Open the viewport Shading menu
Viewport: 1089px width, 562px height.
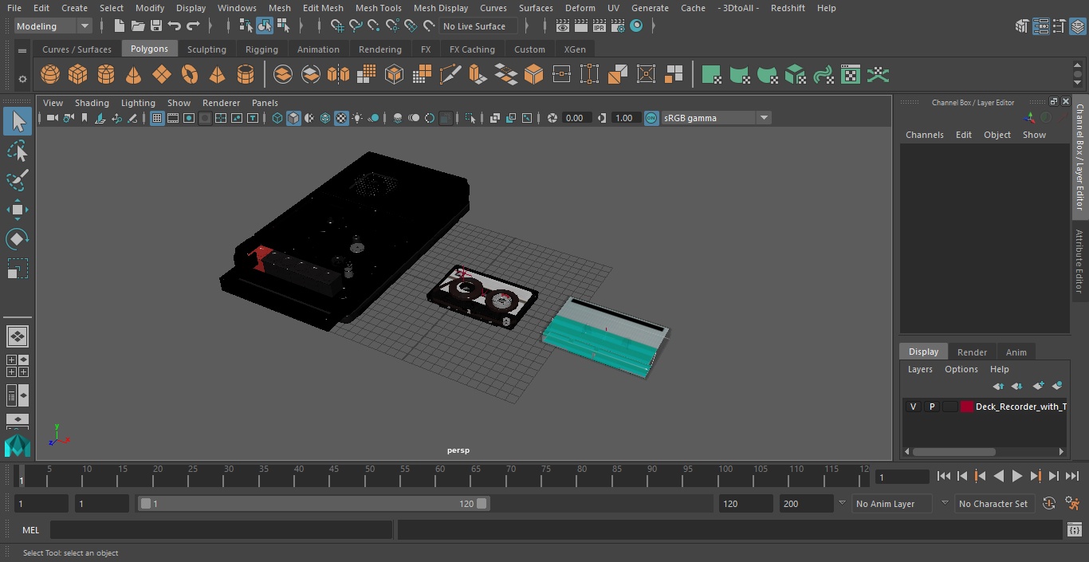tap(92, 103)
